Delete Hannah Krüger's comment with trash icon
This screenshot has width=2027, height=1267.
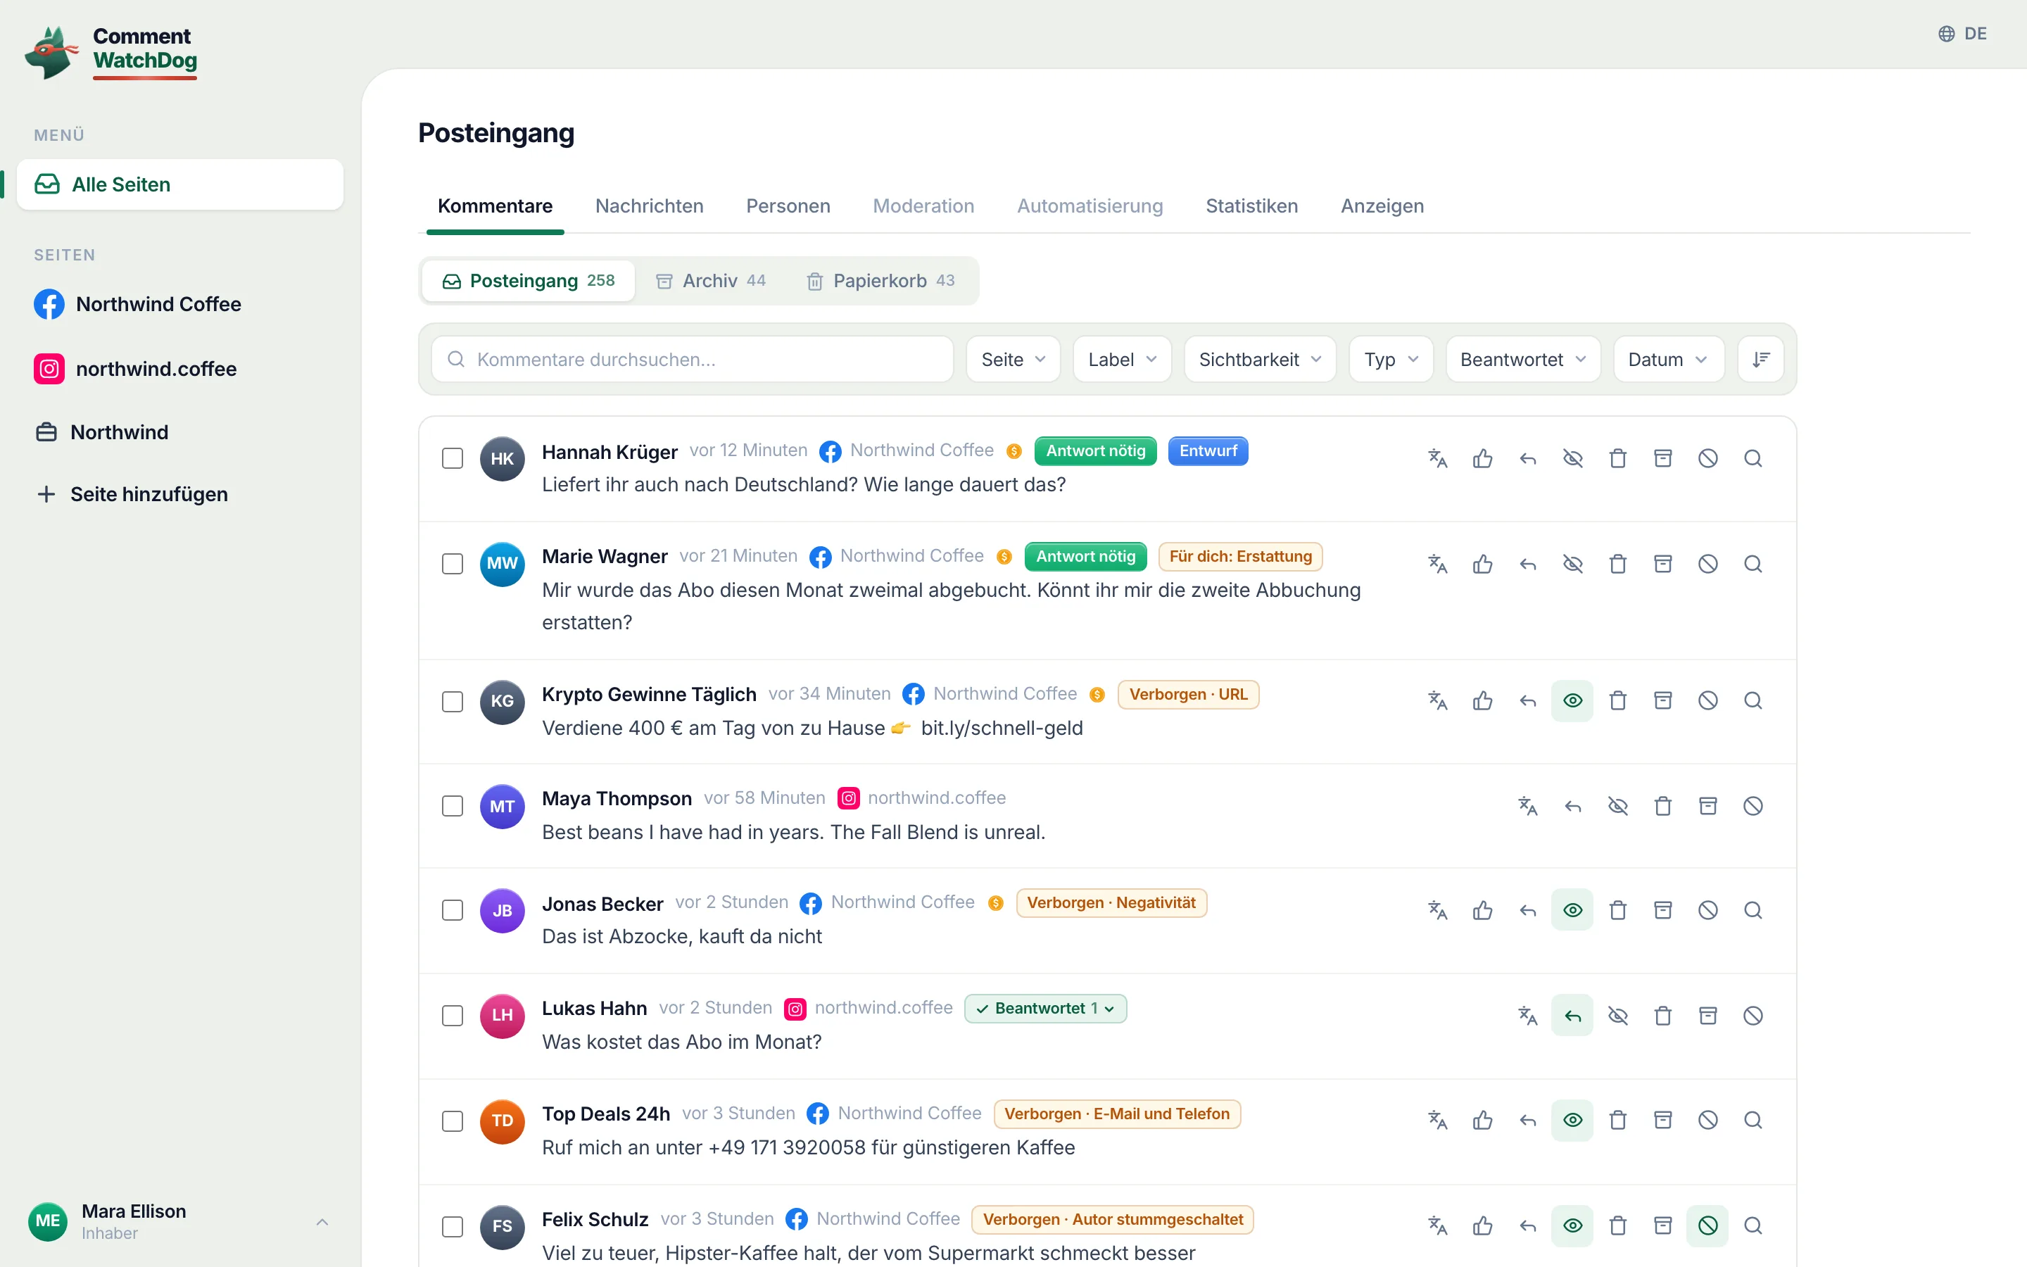1618,458
